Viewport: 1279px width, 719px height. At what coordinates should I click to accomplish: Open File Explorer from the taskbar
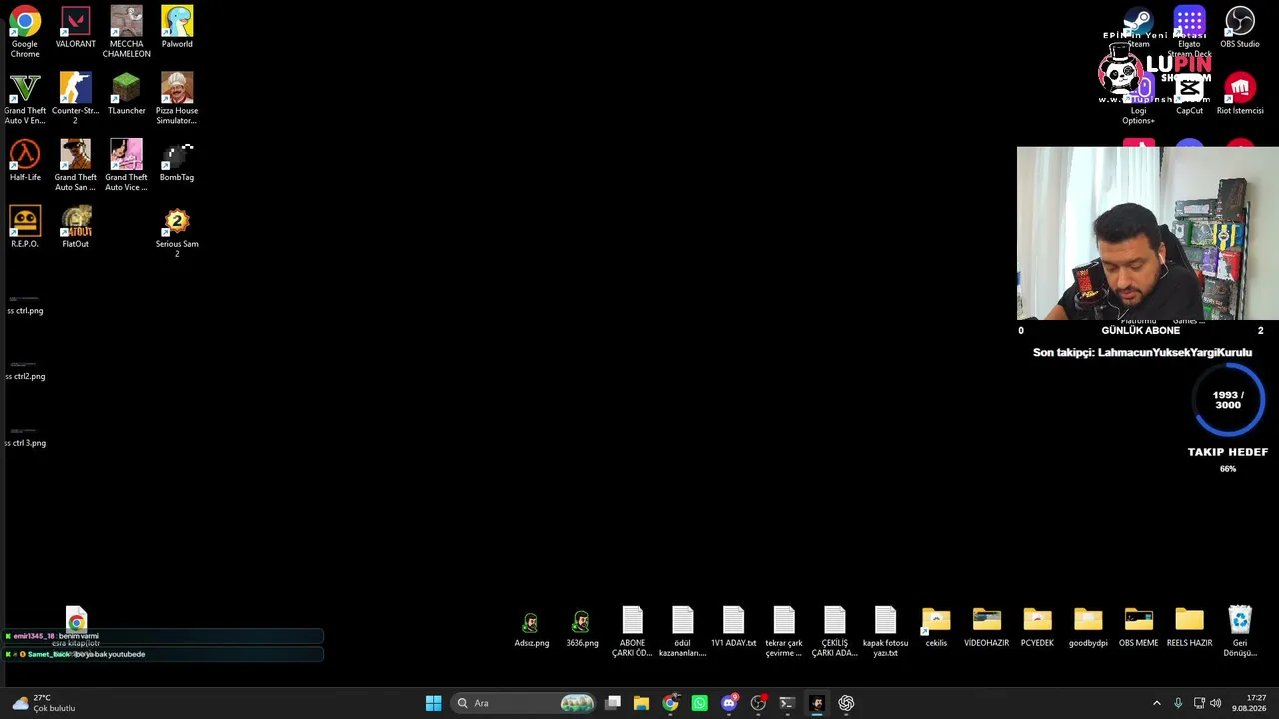pyautogui.click(x=641, y=703)
